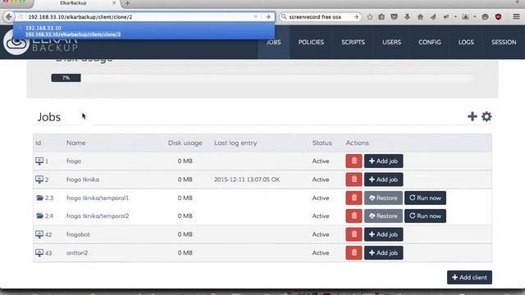Click the Pocket icon in browser toolbar
The height and width of the screenshot is (295, 525).
point(394,16)
